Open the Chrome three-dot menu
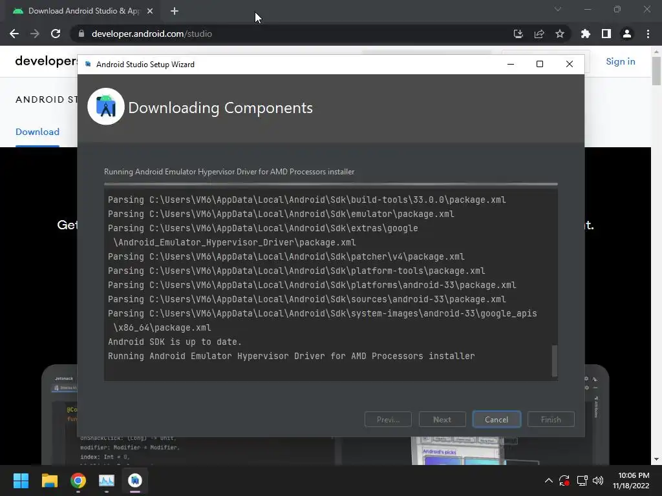The image size is (662, 496). pos(648,34)
